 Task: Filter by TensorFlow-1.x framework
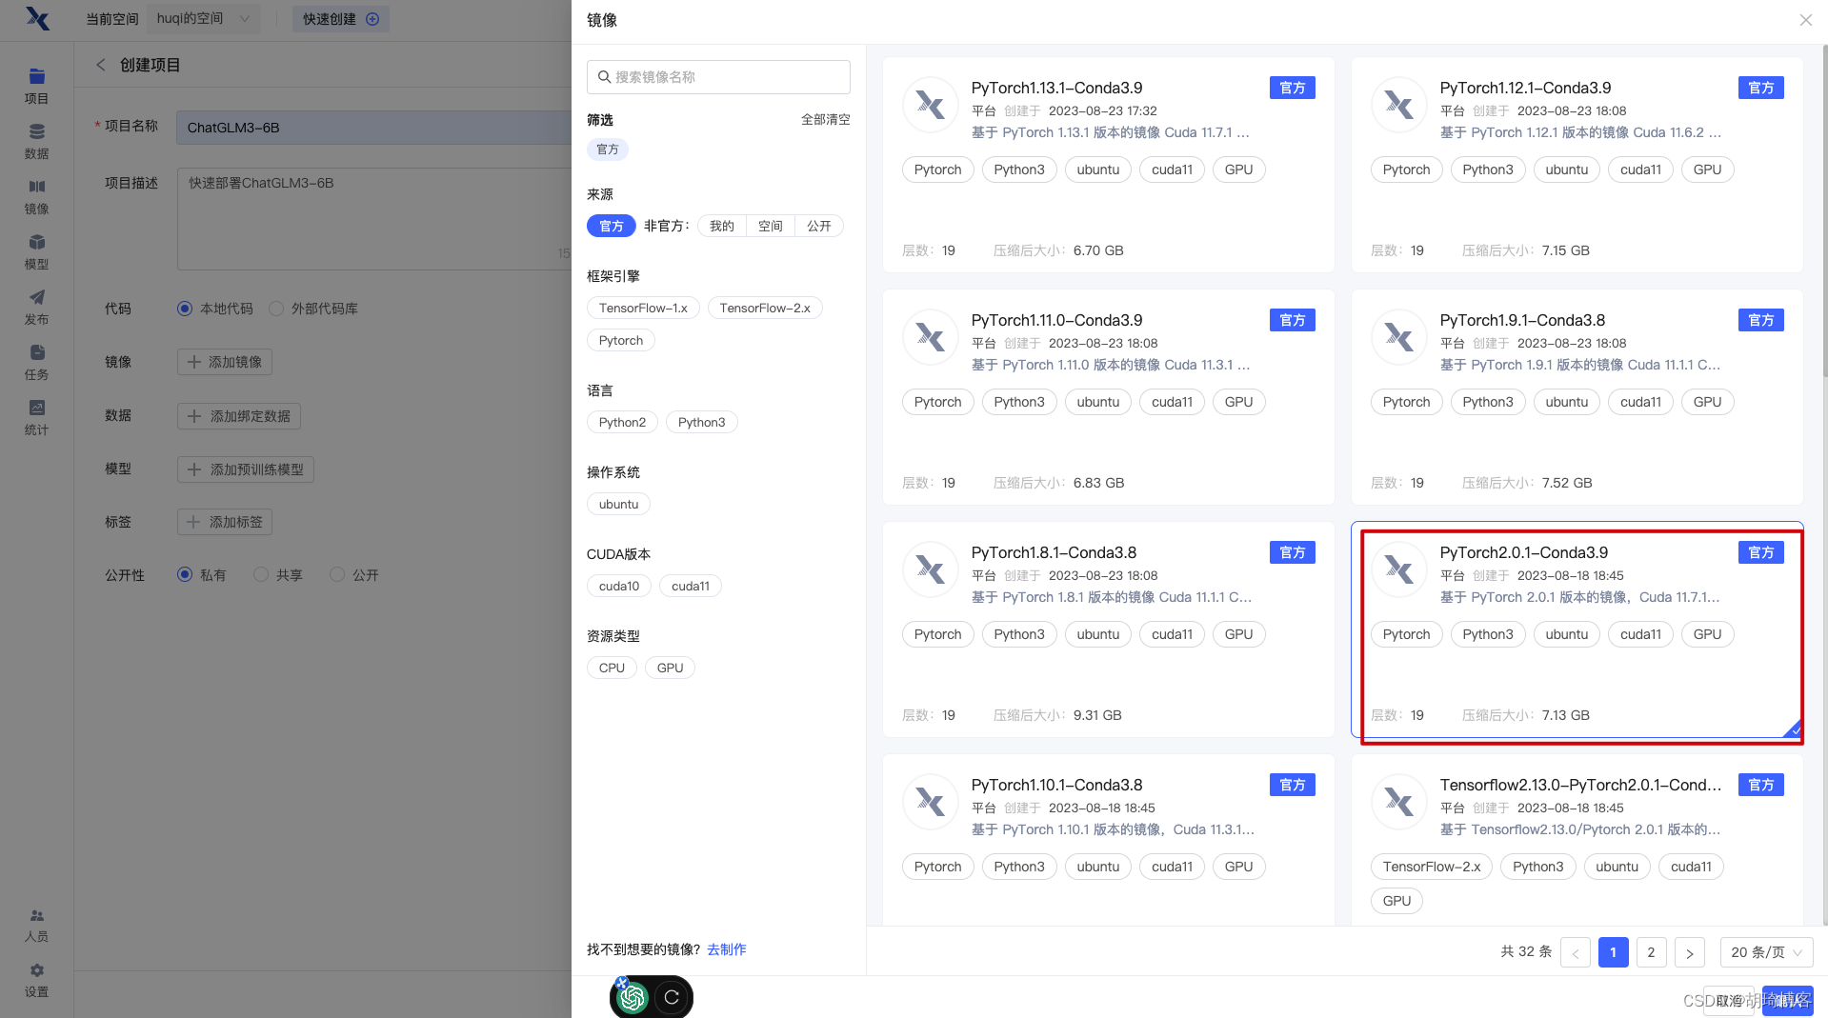tap(643, 308)
